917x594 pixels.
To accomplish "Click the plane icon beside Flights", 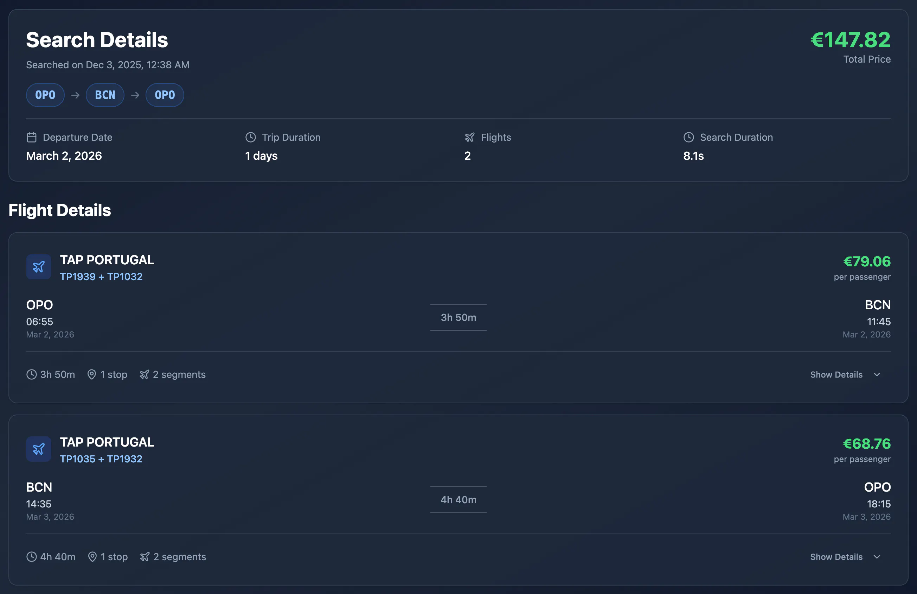I will (x=469, y=137).
